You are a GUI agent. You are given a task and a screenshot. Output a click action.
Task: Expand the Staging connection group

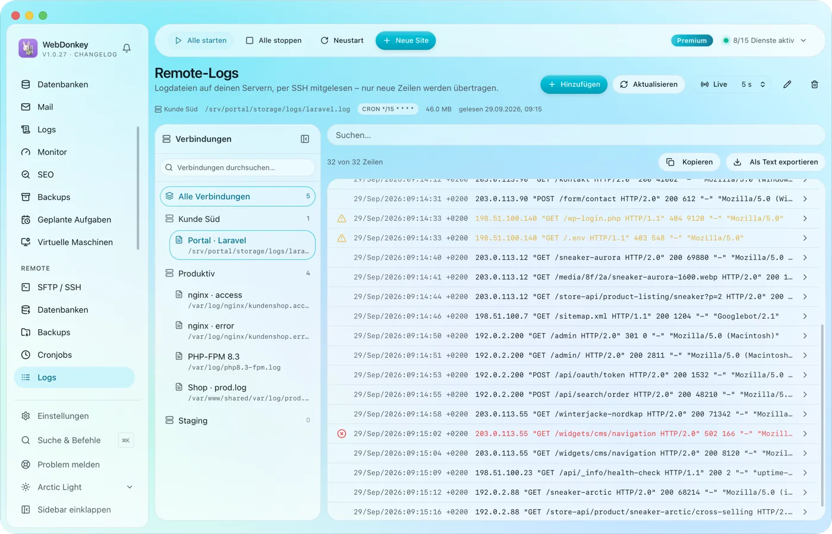(x=238, y=421)
